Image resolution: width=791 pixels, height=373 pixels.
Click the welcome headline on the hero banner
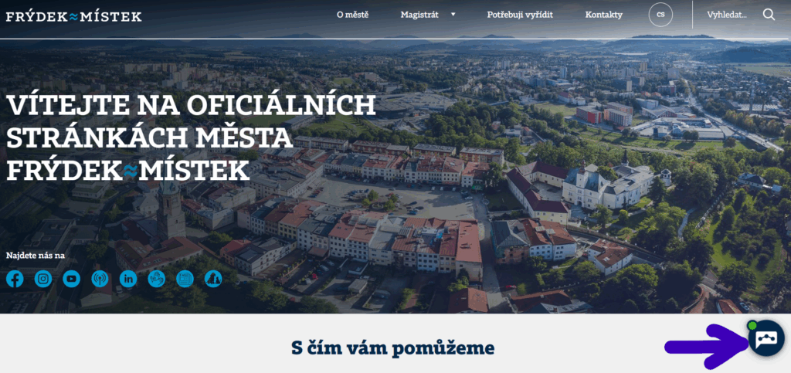pos(191,137)
